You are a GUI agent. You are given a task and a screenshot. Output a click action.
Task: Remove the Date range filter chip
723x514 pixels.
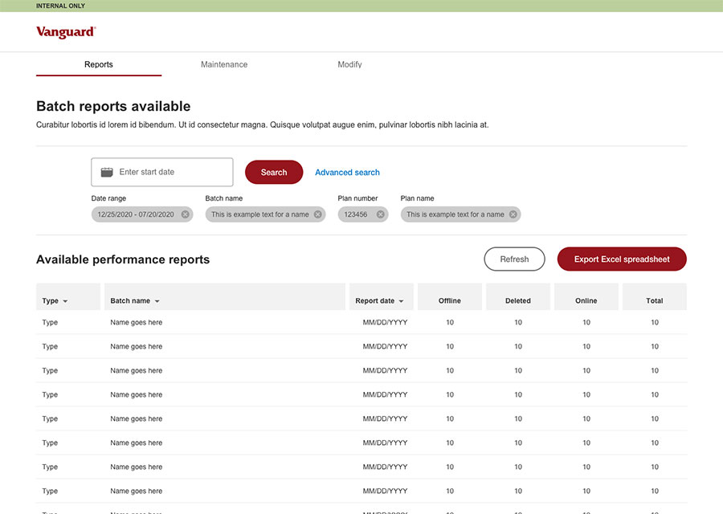(185, 214)
